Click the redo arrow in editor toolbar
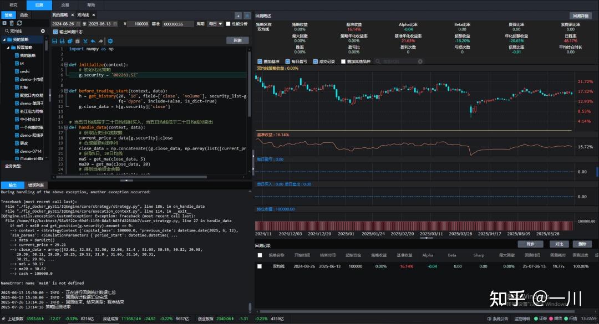Image resolution: width=599 pixels, height=324 pixels. click(x=100, y=41)
